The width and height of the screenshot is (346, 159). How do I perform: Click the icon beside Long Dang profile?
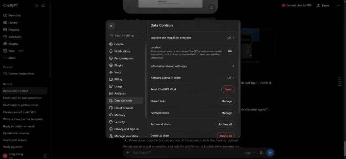pyautogui.click(x=46, y=156)
